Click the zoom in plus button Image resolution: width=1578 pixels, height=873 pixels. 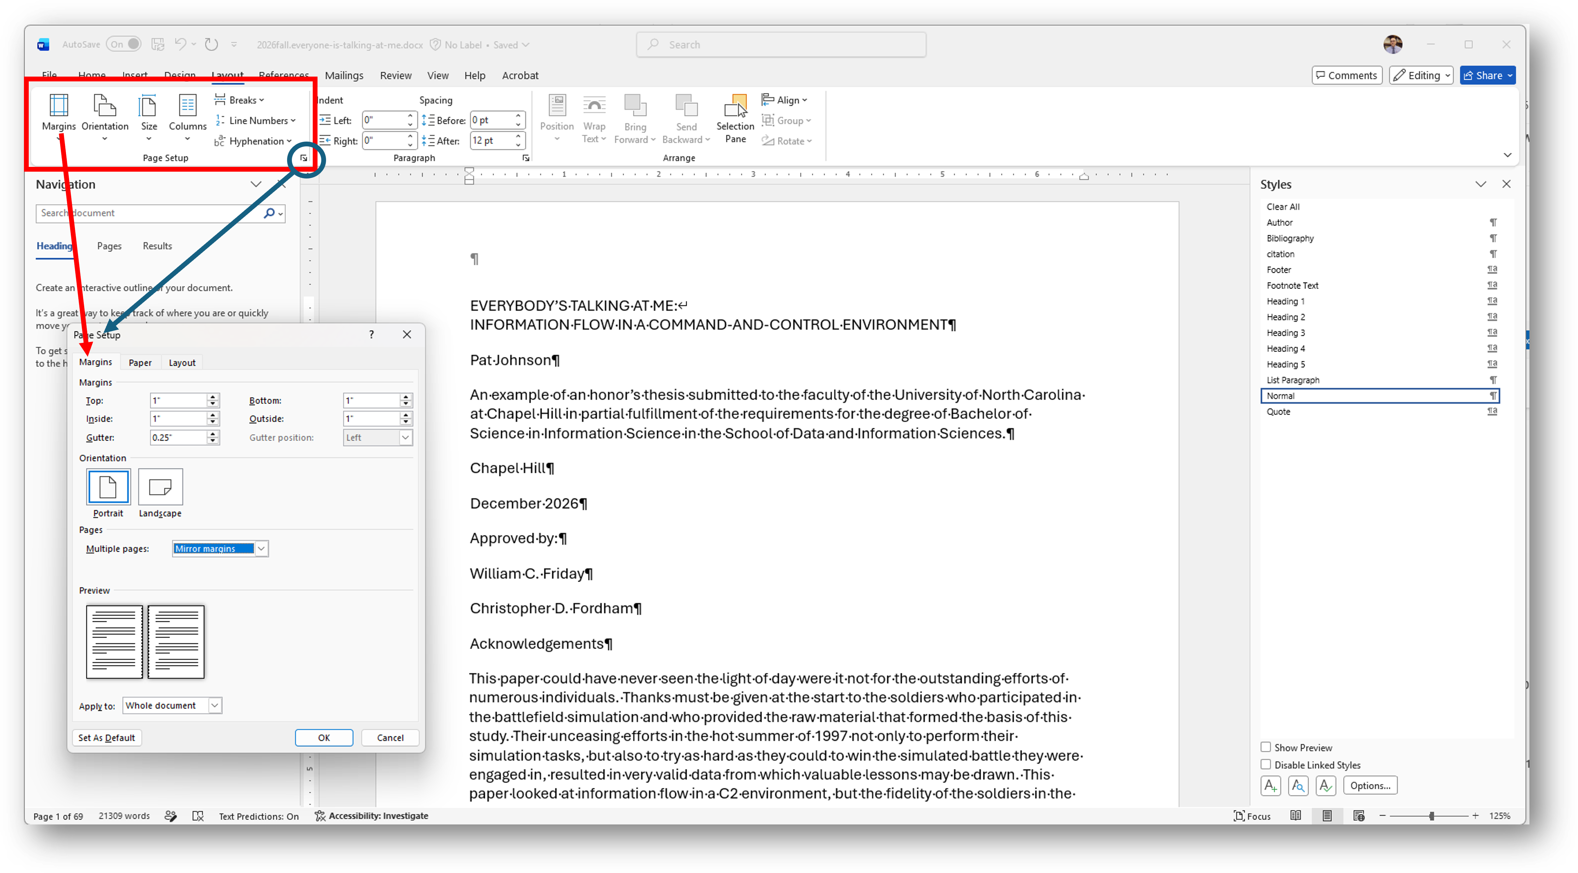pyautogui.click(x=1476, y=816)
